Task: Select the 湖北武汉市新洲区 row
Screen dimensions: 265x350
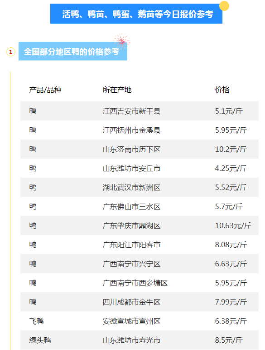Action: click(x=140, y=187)
